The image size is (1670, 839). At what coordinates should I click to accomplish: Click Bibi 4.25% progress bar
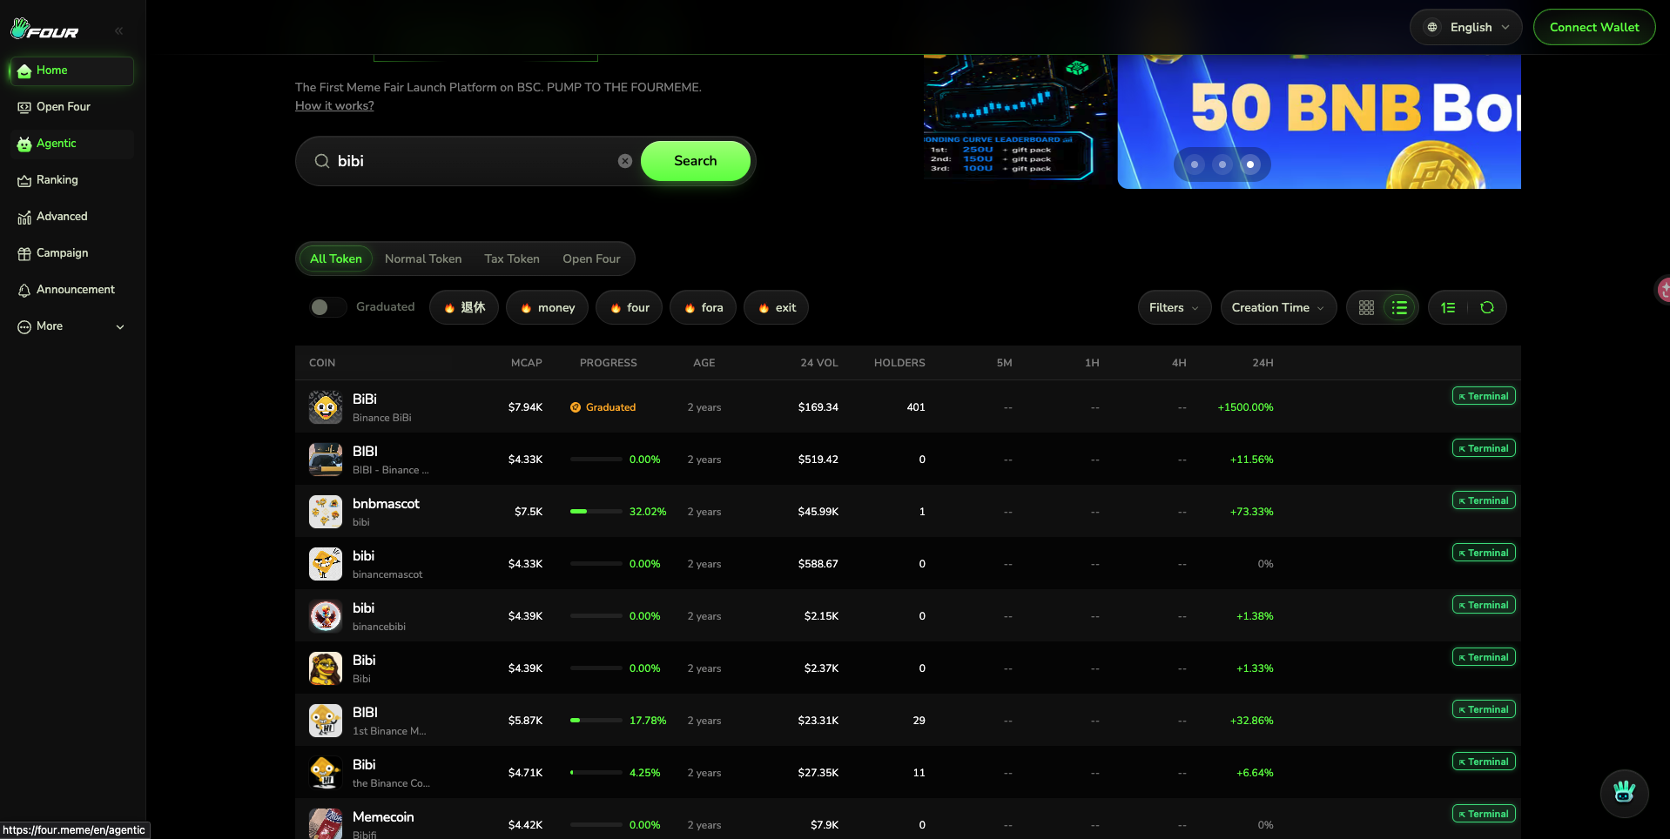click(x=596, y=773)
